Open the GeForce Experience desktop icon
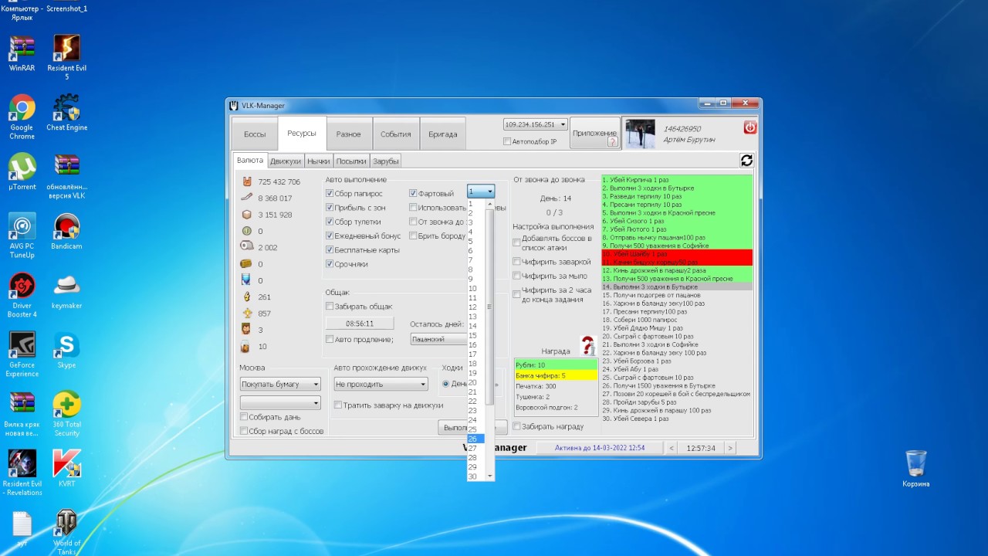988x556 pixels. [x=22, y=354]
